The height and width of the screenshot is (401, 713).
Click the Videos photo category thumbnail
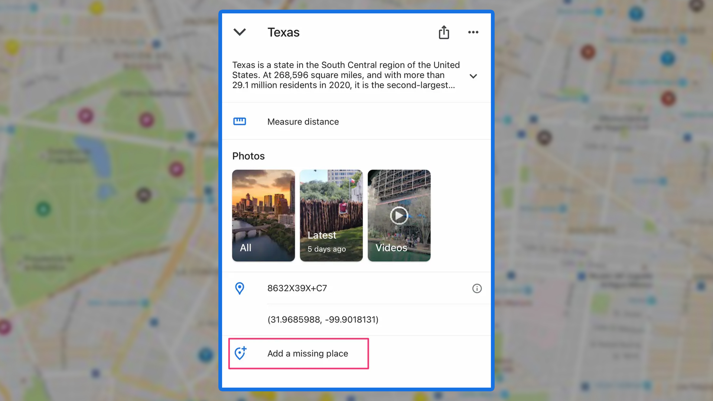tap(398, 215)
